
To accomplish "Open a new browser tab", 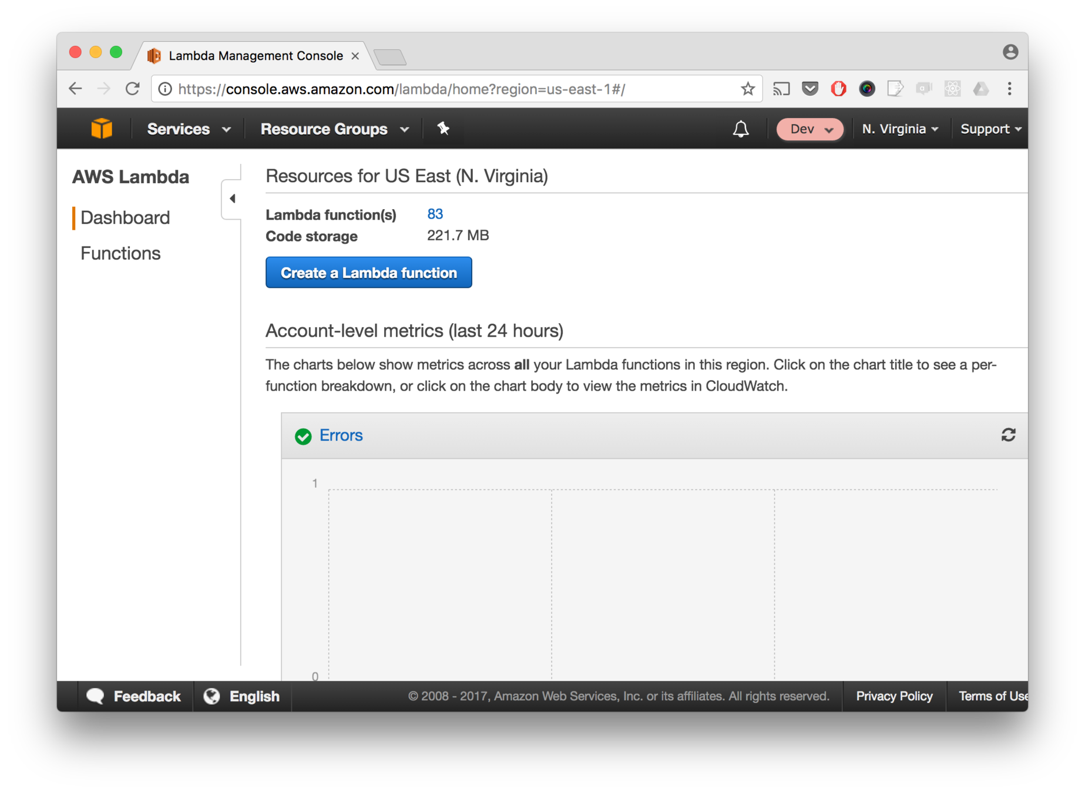I will click(x=390, y=57).
